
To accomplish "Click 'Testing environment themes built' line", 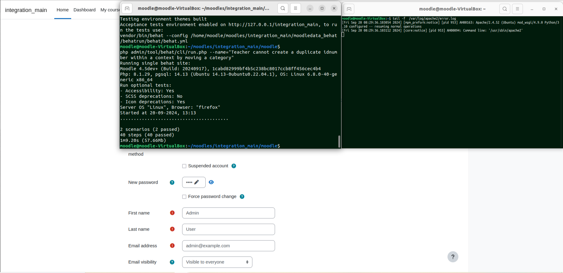I will pos(163,19).
